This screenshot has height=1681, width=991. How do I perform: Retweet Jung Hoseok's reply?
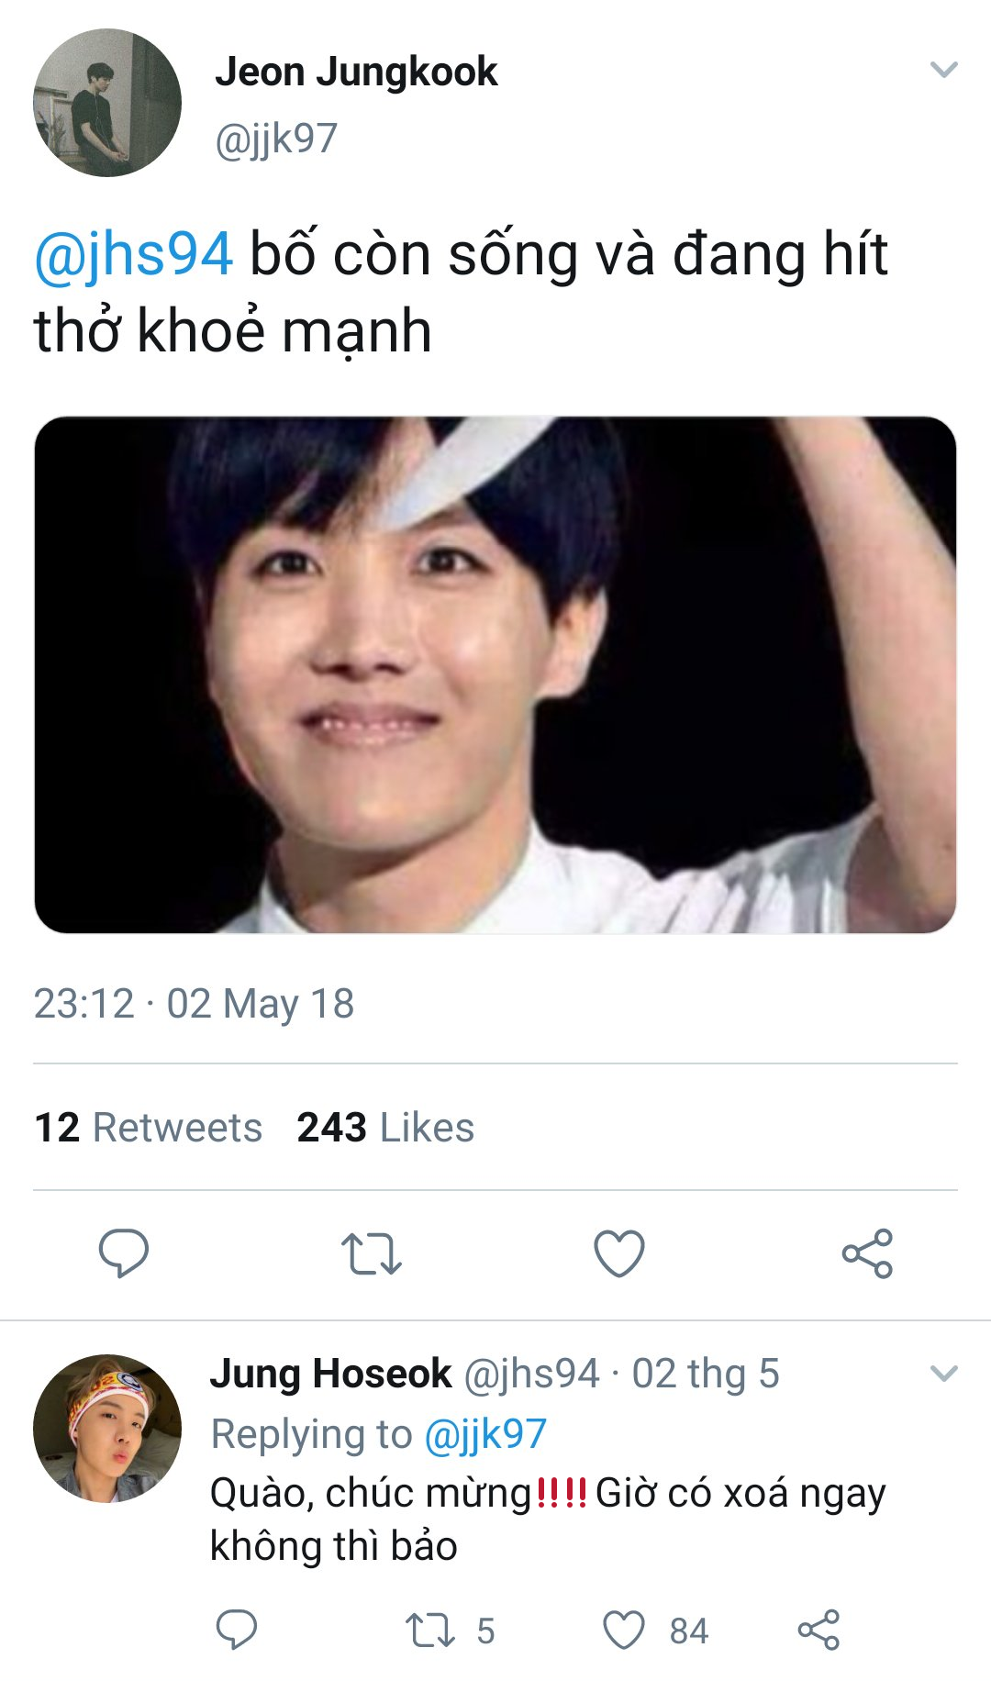point(430,1631)
